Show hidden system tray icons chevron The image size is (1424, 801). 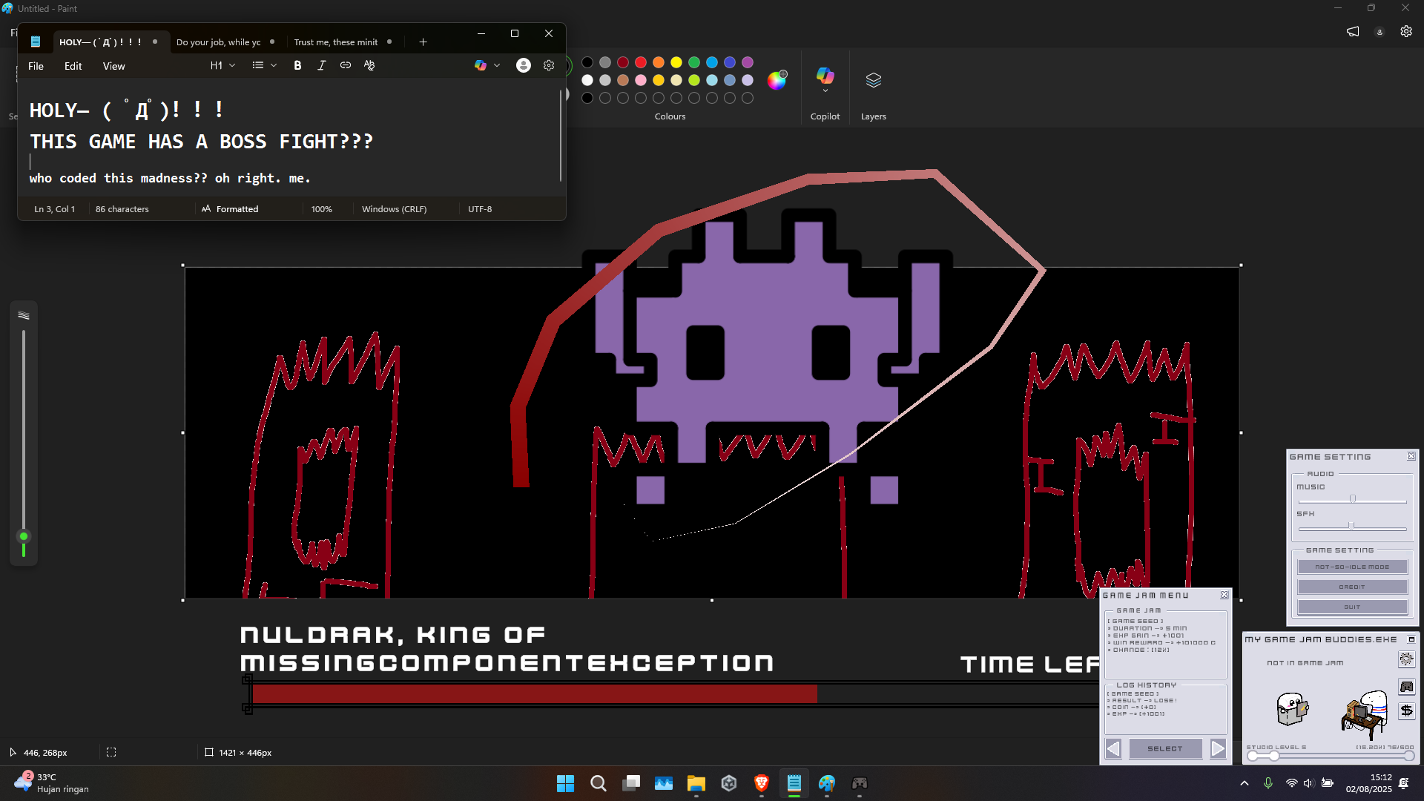1244,783
